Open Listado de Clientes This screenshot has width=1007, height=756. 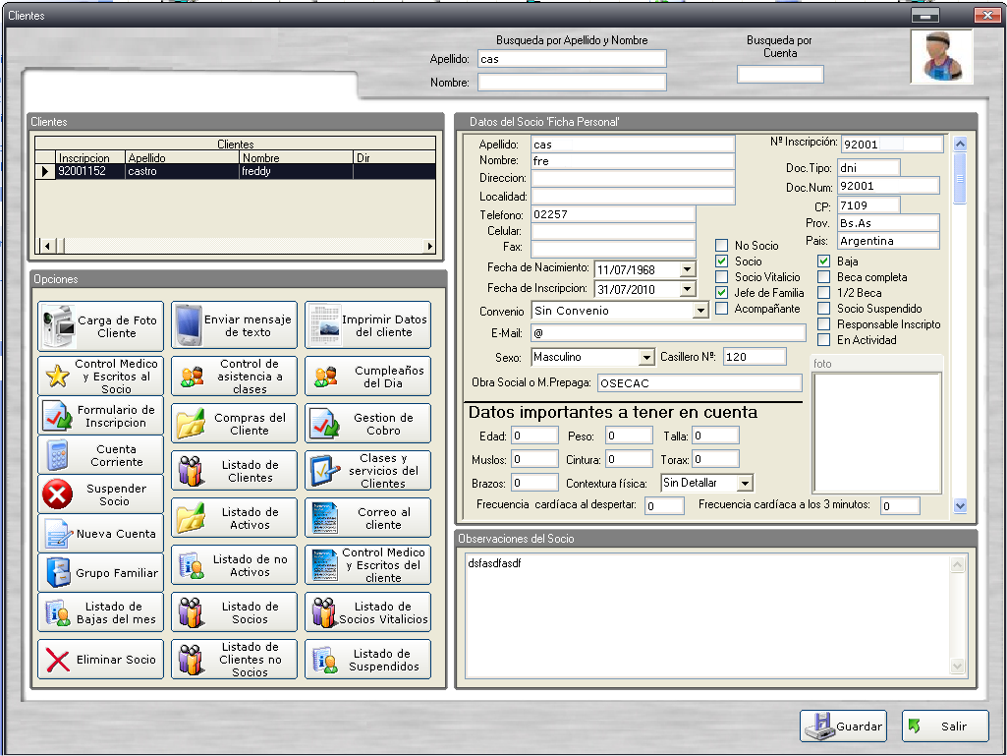[235, 471]
